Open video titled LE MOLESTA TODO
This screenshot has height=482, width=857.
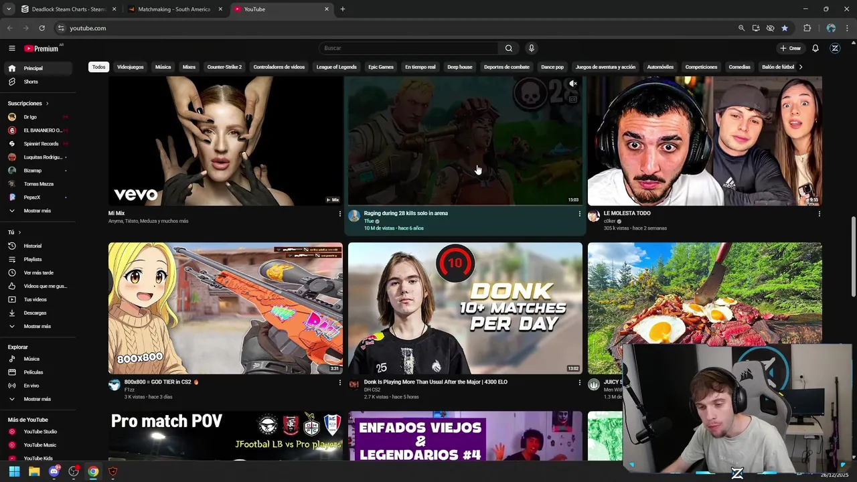point(627,213)
